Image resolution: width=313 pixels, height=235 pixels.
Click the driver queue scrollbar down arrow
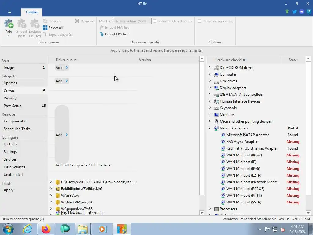pyautogui.click(x=202, y=213)
